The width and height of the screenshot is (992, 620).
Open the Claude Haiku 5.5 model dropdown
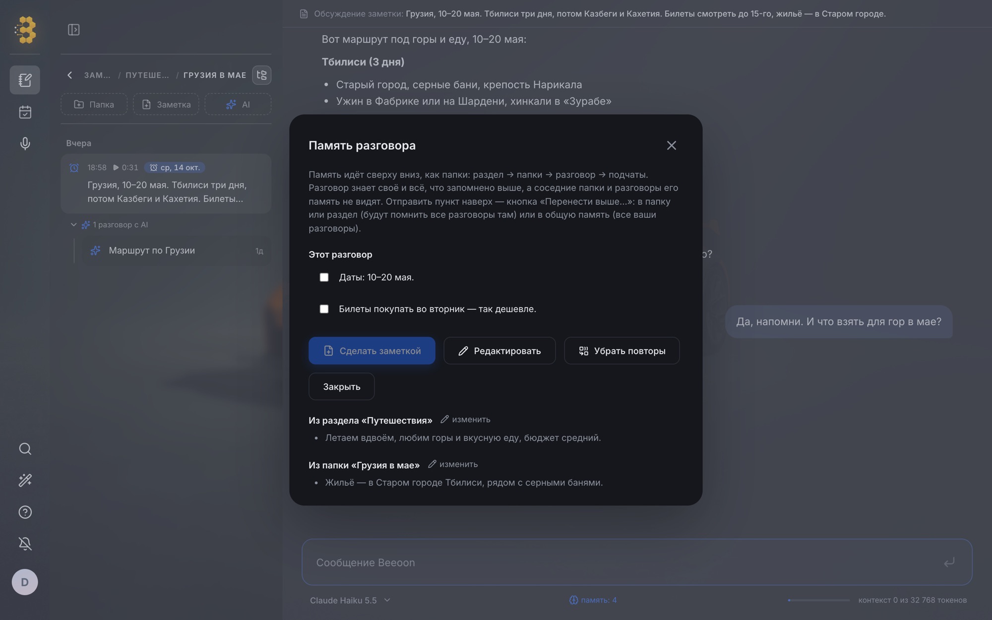(x=350, y=600)
